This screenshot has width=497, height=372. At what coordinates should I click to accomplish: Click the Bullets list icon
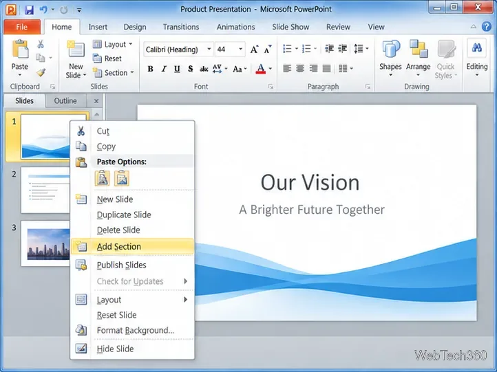click(287, 49)
